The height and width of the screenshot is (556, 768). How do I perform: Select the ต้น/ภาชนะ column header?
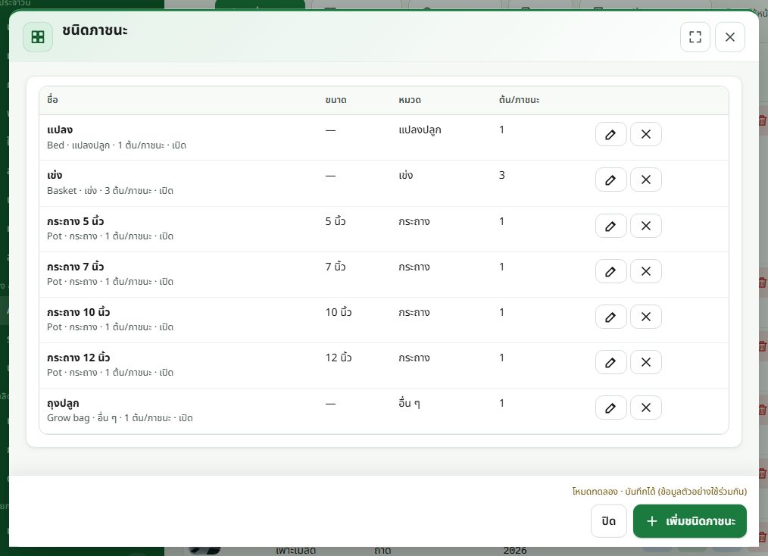click(x=519, y=100)
